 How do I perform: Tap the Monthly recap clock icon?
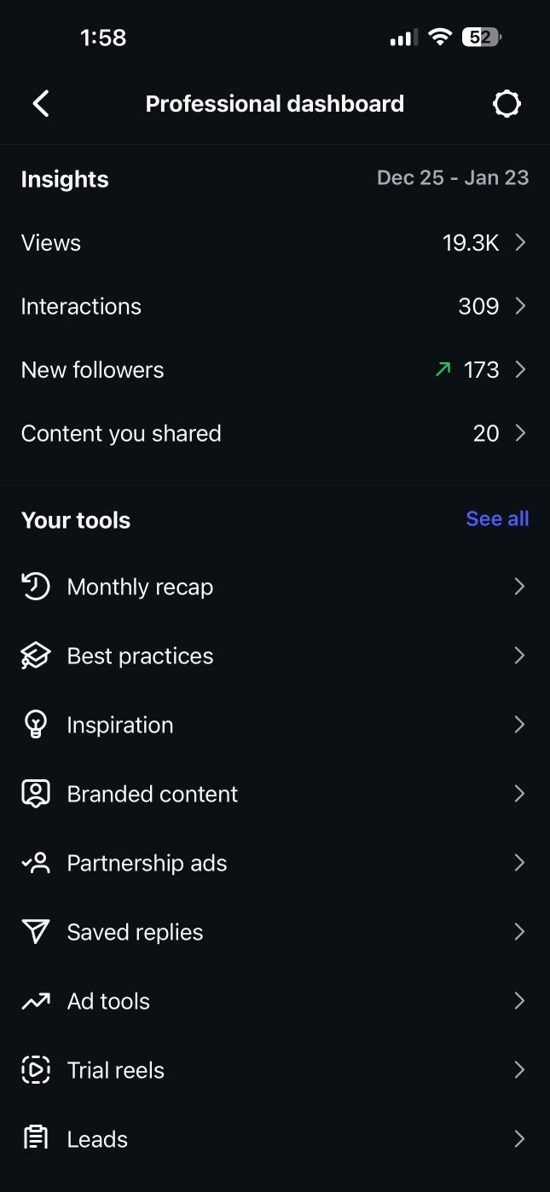35,587
